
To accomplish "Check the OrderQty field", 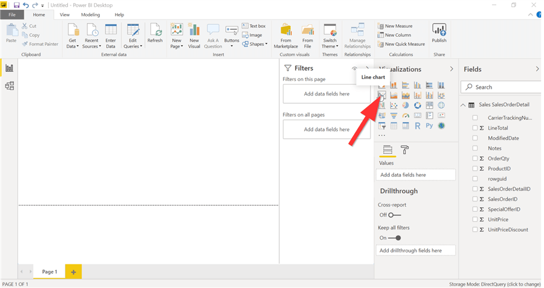I will click(475, 158).
